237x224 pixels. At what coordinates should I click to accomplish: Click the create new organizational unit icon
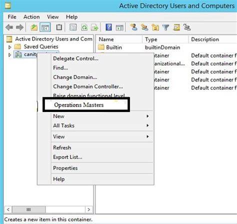tap(155, 27)
